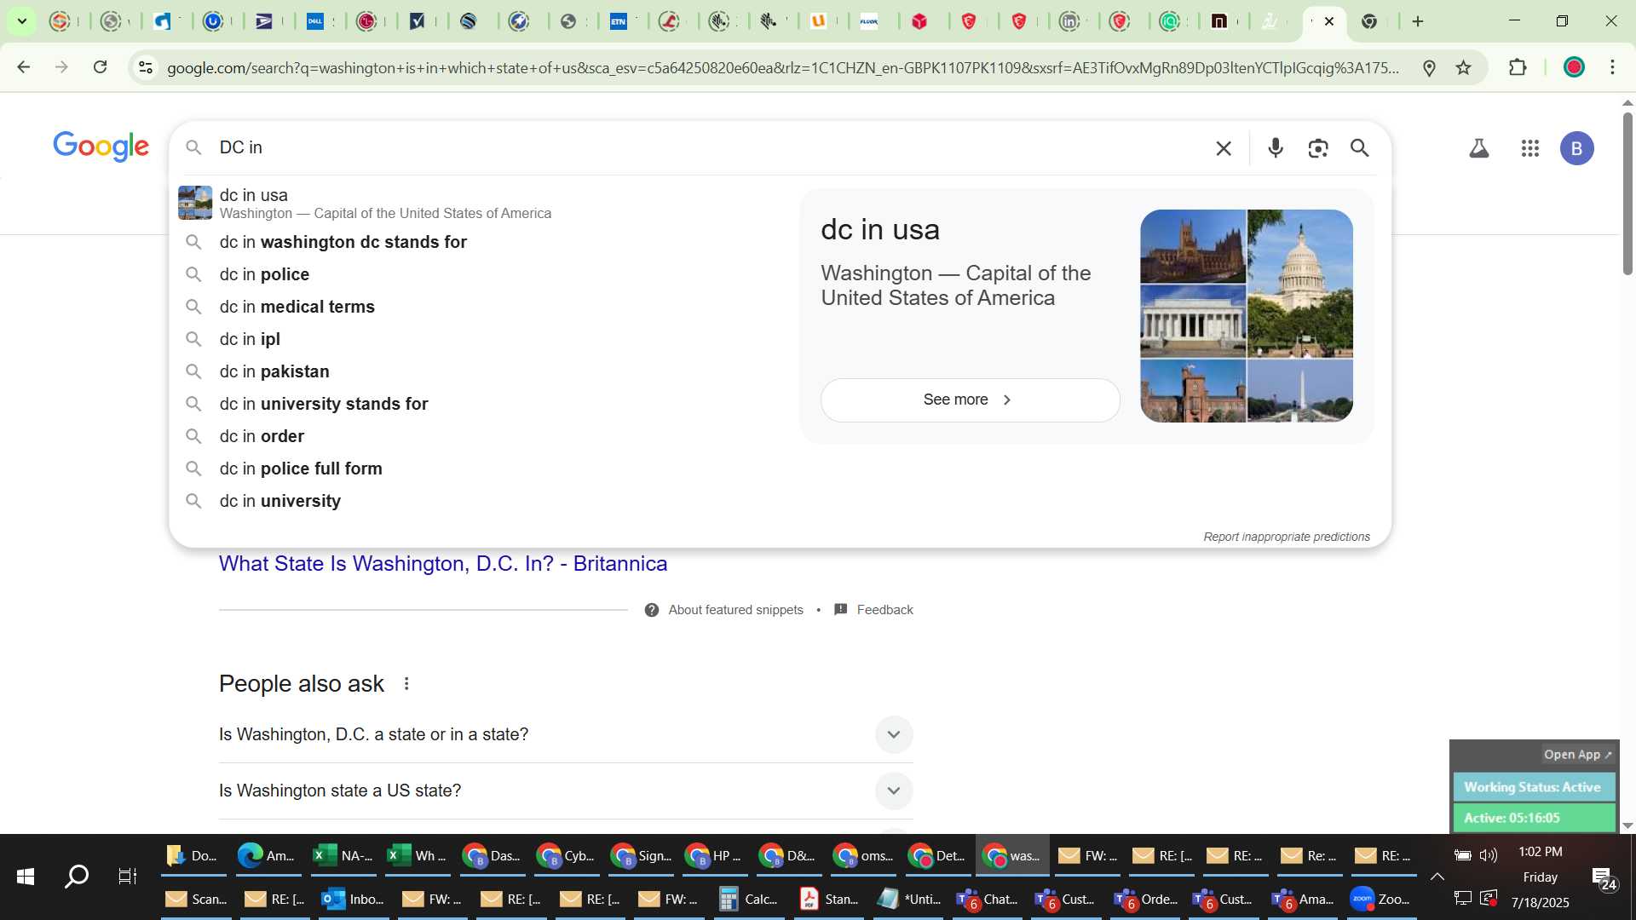Open Calculator from taskbar

pyautogui.click(x=749, y=899)
